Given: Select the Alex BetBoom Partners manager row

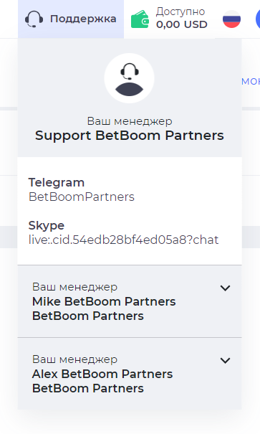Looking at the screenshot, I should click(x=130, y=374).
